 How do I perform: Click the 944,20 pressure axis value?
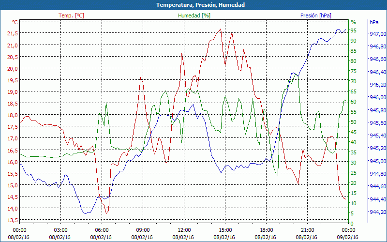coord(378,212)
